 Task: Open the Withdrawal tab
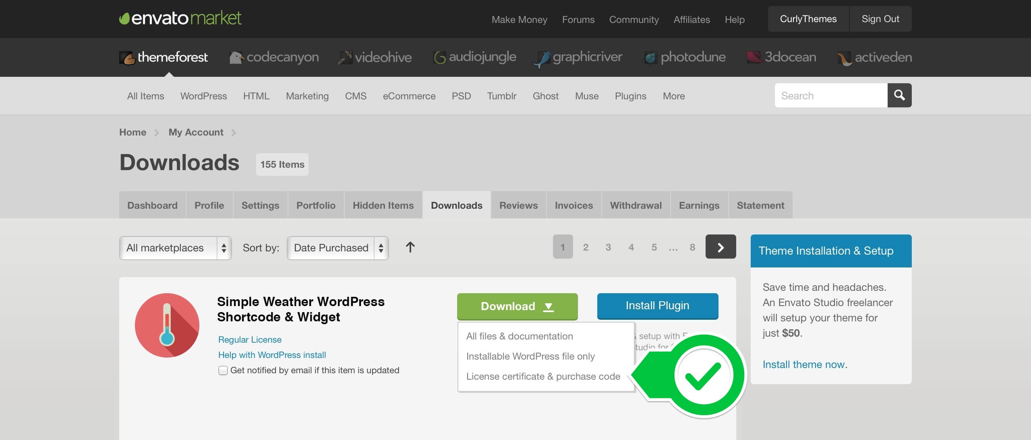636,205
